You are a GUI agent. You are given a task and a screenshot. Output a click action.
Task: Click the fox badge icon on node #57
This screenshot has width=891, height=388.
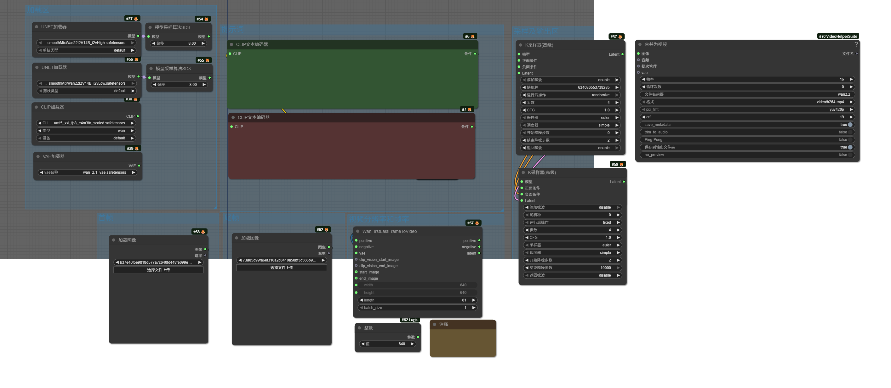click(620, 37)
